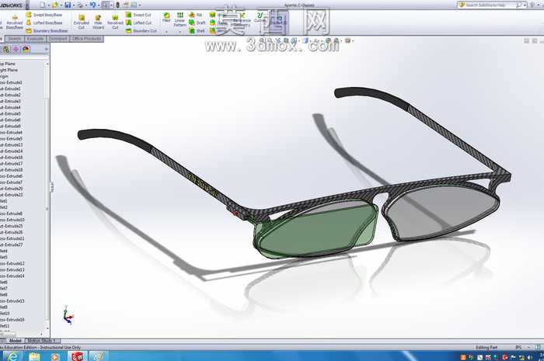544x361 pixels.
Task: Select the Model tab at the bottom
Action: 15,341
